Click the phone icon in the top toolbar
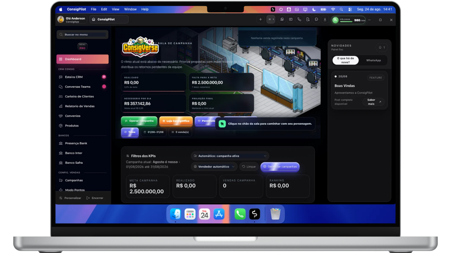The height and width of the screenshot is (253, 451). coord(299,19)
